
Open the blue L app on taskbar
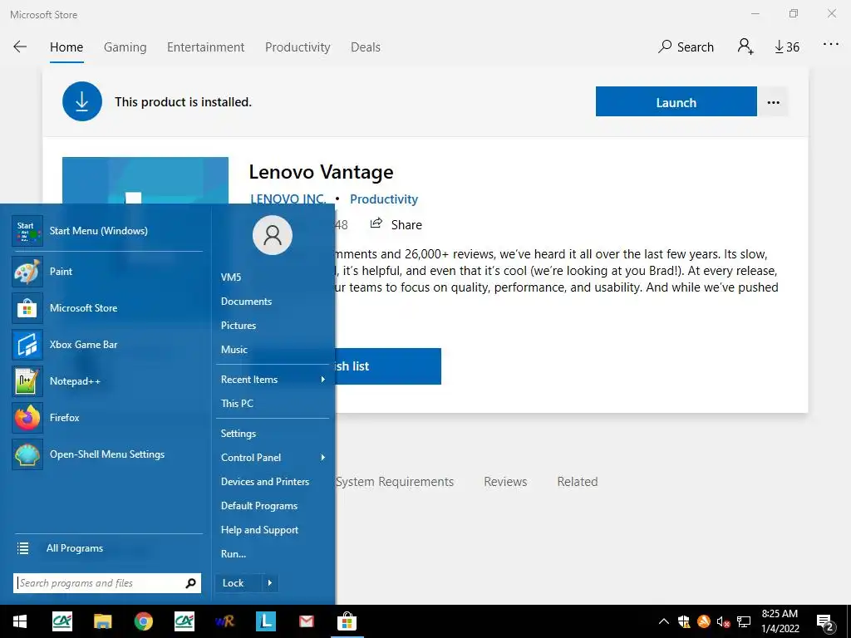[265, 621]
